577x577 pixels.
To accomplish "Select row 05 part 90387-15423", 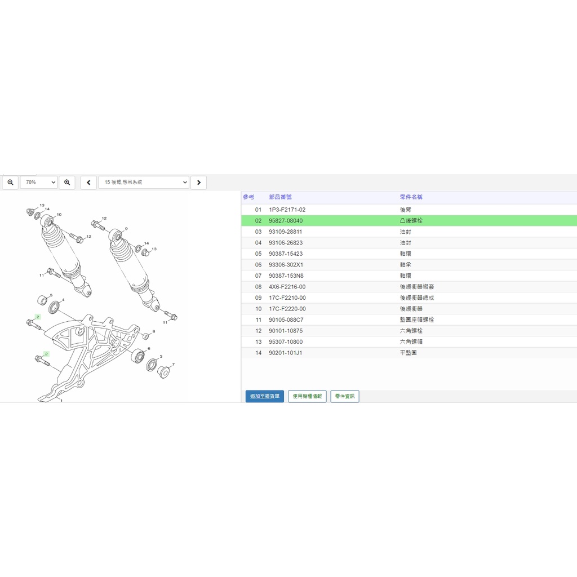I will (x=409, y=254).
